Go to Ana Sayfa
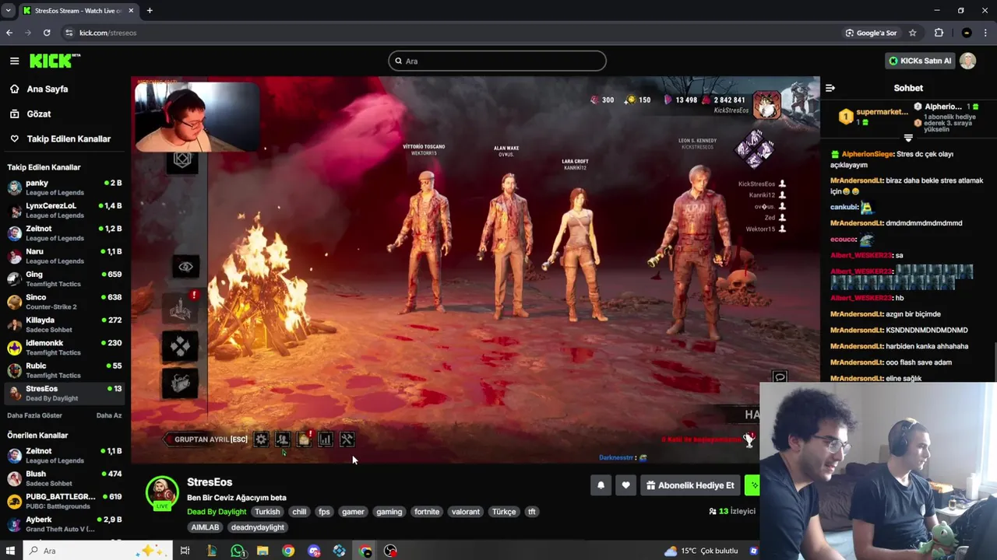The height and width of the screenshot is (560, 997). coord(47,89)
